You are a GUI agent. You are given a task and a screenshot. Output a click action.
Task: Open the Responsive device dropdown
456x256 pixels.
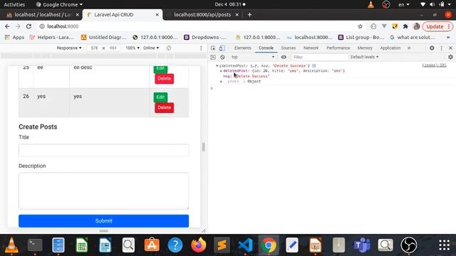(69, 48)
